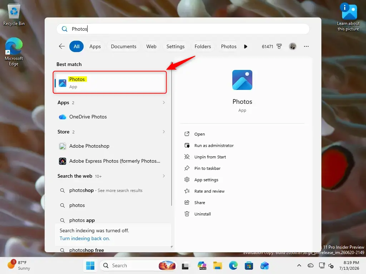The image size is (366, 274).
Task: Select photoshop web search suggestion
Action: [x=111, y=191]
